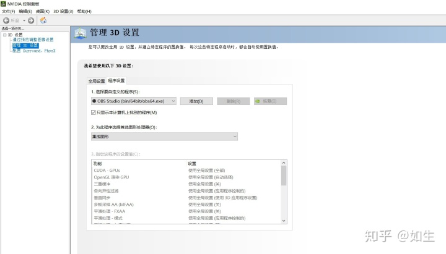Image resolution: width=446 pixels, height=254 pixels.
Task: Open the 3D 设置(3) menu
Action: (x=63, y=11)
